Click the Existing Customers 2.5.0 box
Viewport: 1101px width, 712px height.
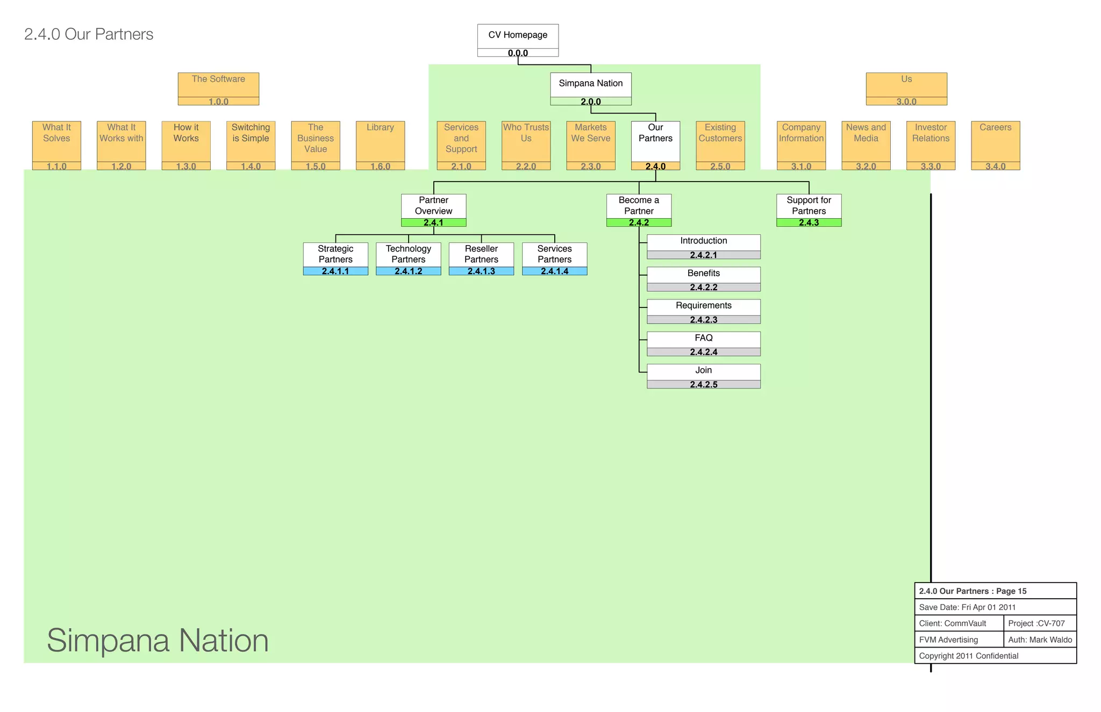coord(720,145)
